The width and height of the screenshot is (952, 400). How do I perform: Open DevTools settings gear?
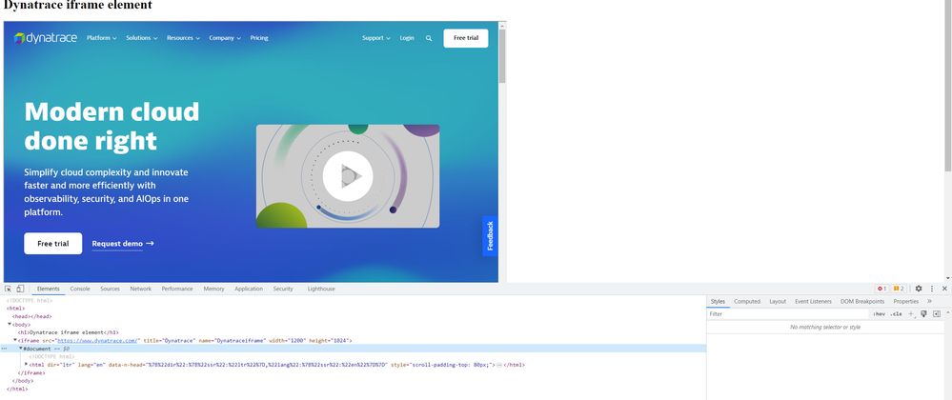point(919,289)
